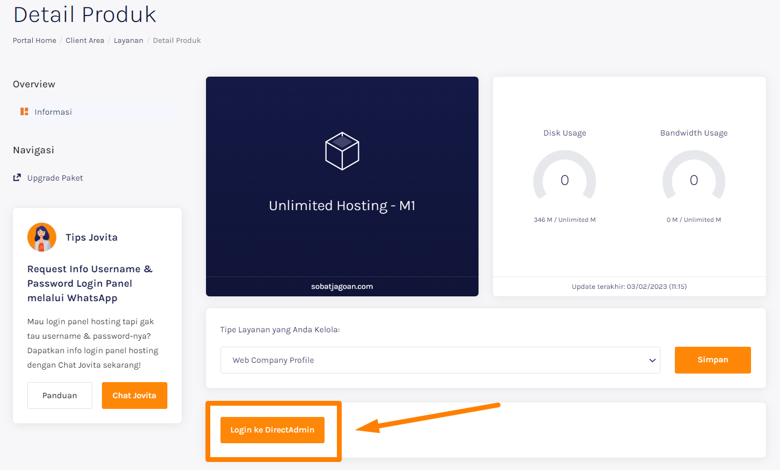Click the Unlimited Hosting - M1 product card
Screen dimensions: 780x470
(342, 186)
